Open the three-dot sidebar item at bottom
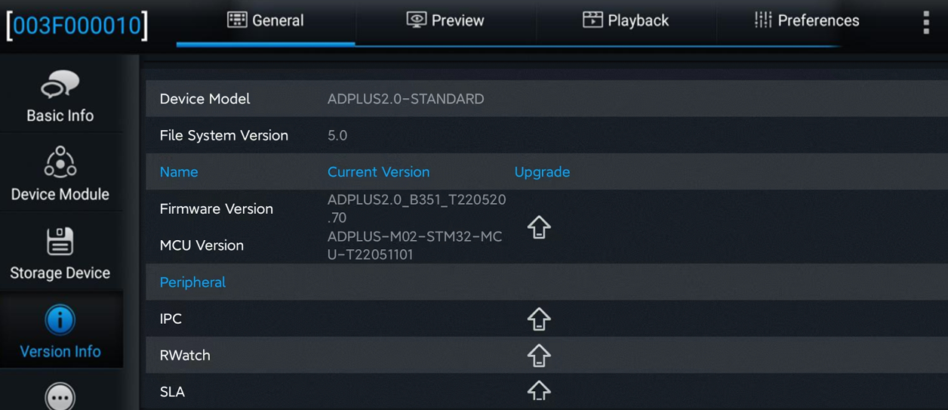Viewport: 948px width, 410px height. [60, 396]
